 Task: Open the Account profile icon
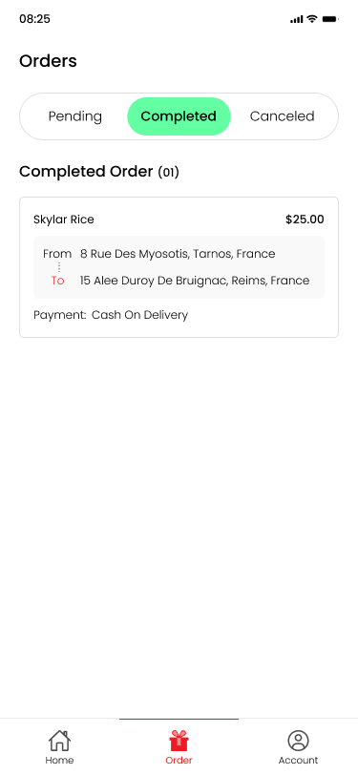pos(298,741)
